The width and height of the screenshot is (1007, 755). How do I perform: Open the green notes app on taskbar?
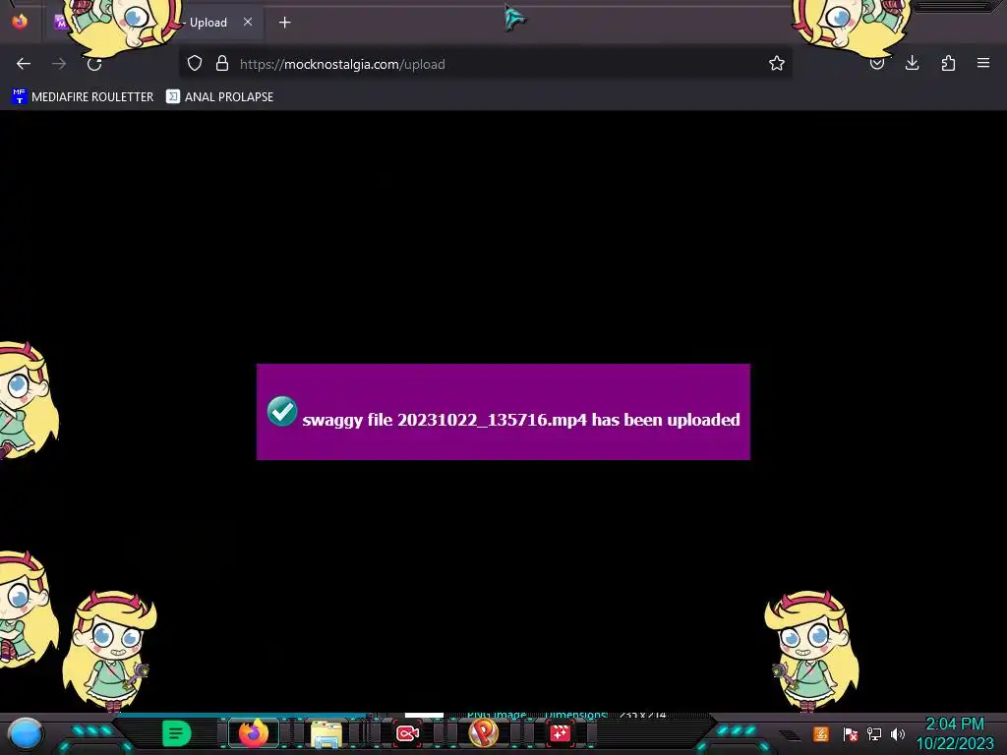177,733
